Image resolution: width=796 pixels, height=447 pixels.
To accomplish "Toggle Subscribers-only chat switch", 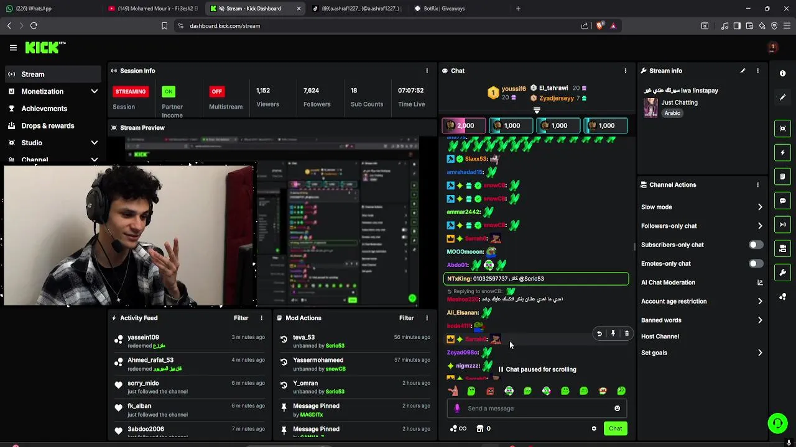I will pyautogui.click(x=756, y=245).
